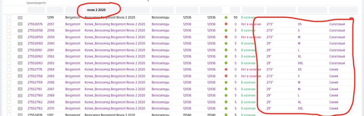The height and width of the screenshot is (116, 364).
Task: Click the green status dot in row 2066
Action: tap(226, 83)
